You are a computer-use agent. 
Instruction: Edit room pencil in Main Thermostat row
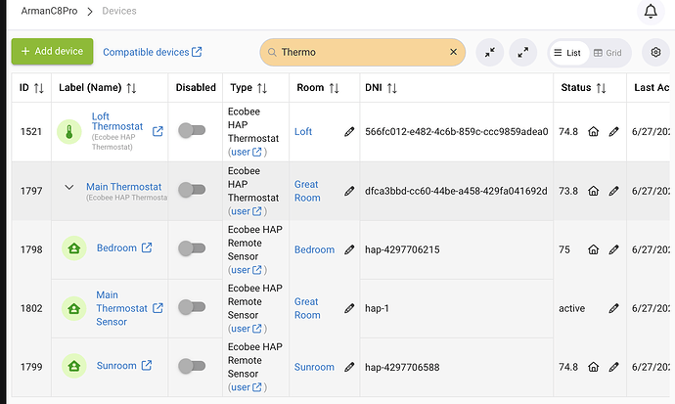(349, 191)
